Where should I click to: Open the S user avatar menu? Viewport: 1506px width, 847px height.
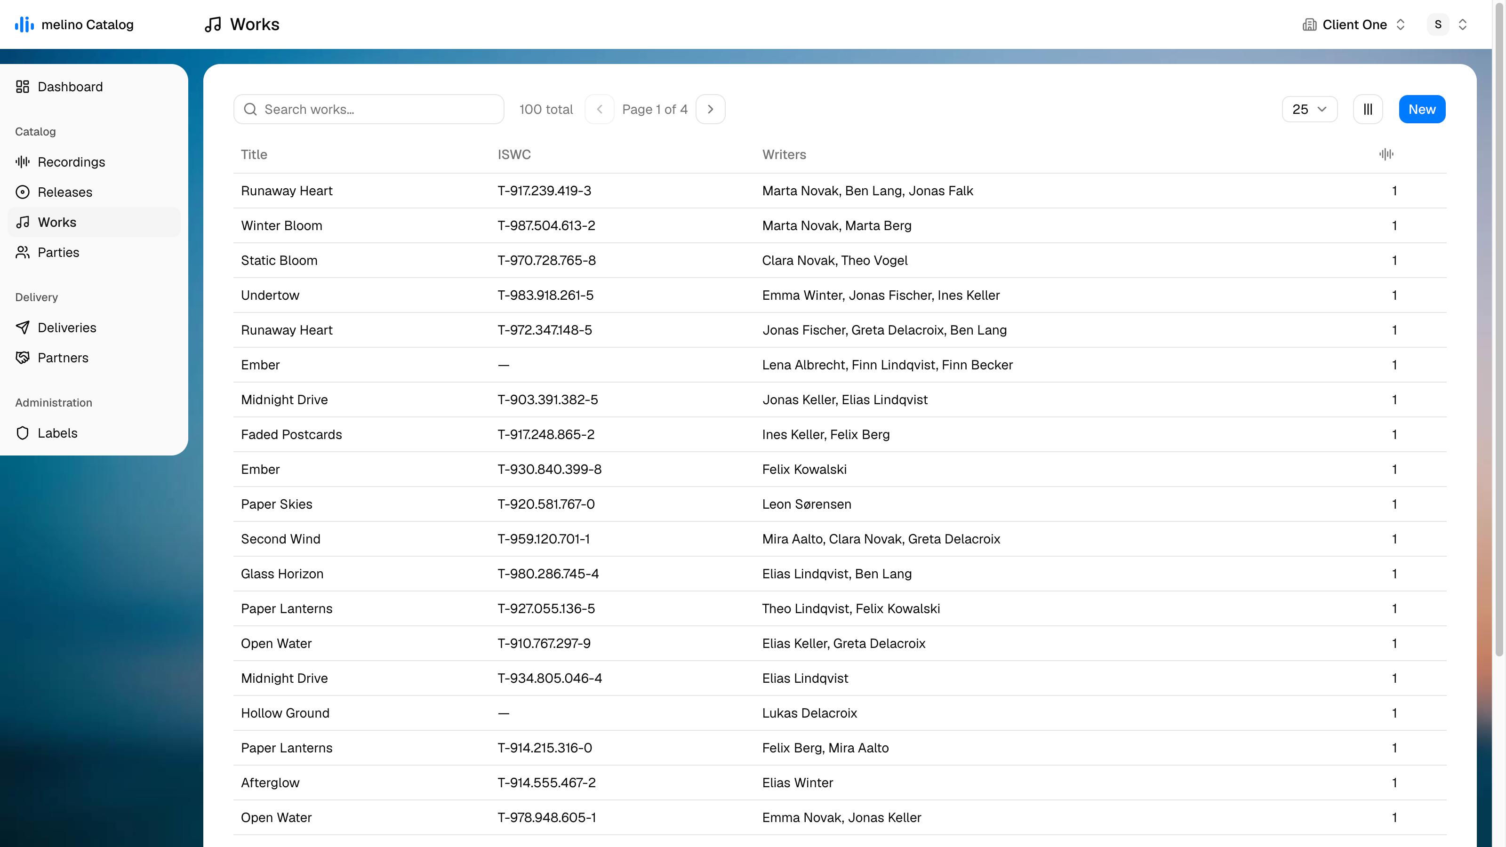tap(1448, 24)
